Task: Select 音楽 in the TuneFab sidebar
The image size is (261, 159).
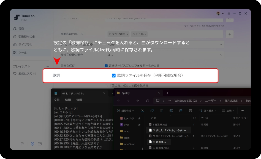Action: pyautogui.click(x=21, y=28)
